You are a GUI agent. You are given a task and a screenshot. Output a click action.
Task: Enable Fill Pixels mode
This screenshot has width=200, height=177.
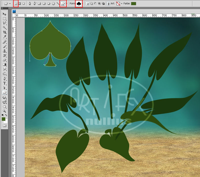23,3
